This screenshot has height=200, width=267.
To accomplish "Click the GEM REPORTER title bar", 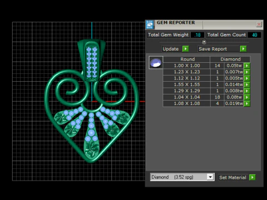I will click(x=204, y=24).
